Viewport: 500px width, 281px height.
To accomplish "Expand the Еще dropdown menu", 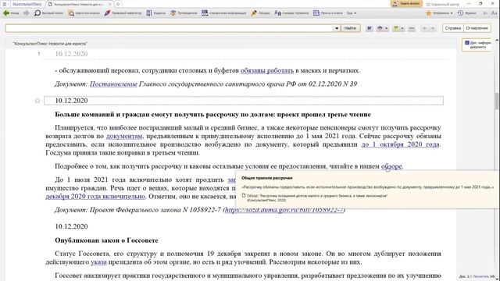I will tap(352, 13).
